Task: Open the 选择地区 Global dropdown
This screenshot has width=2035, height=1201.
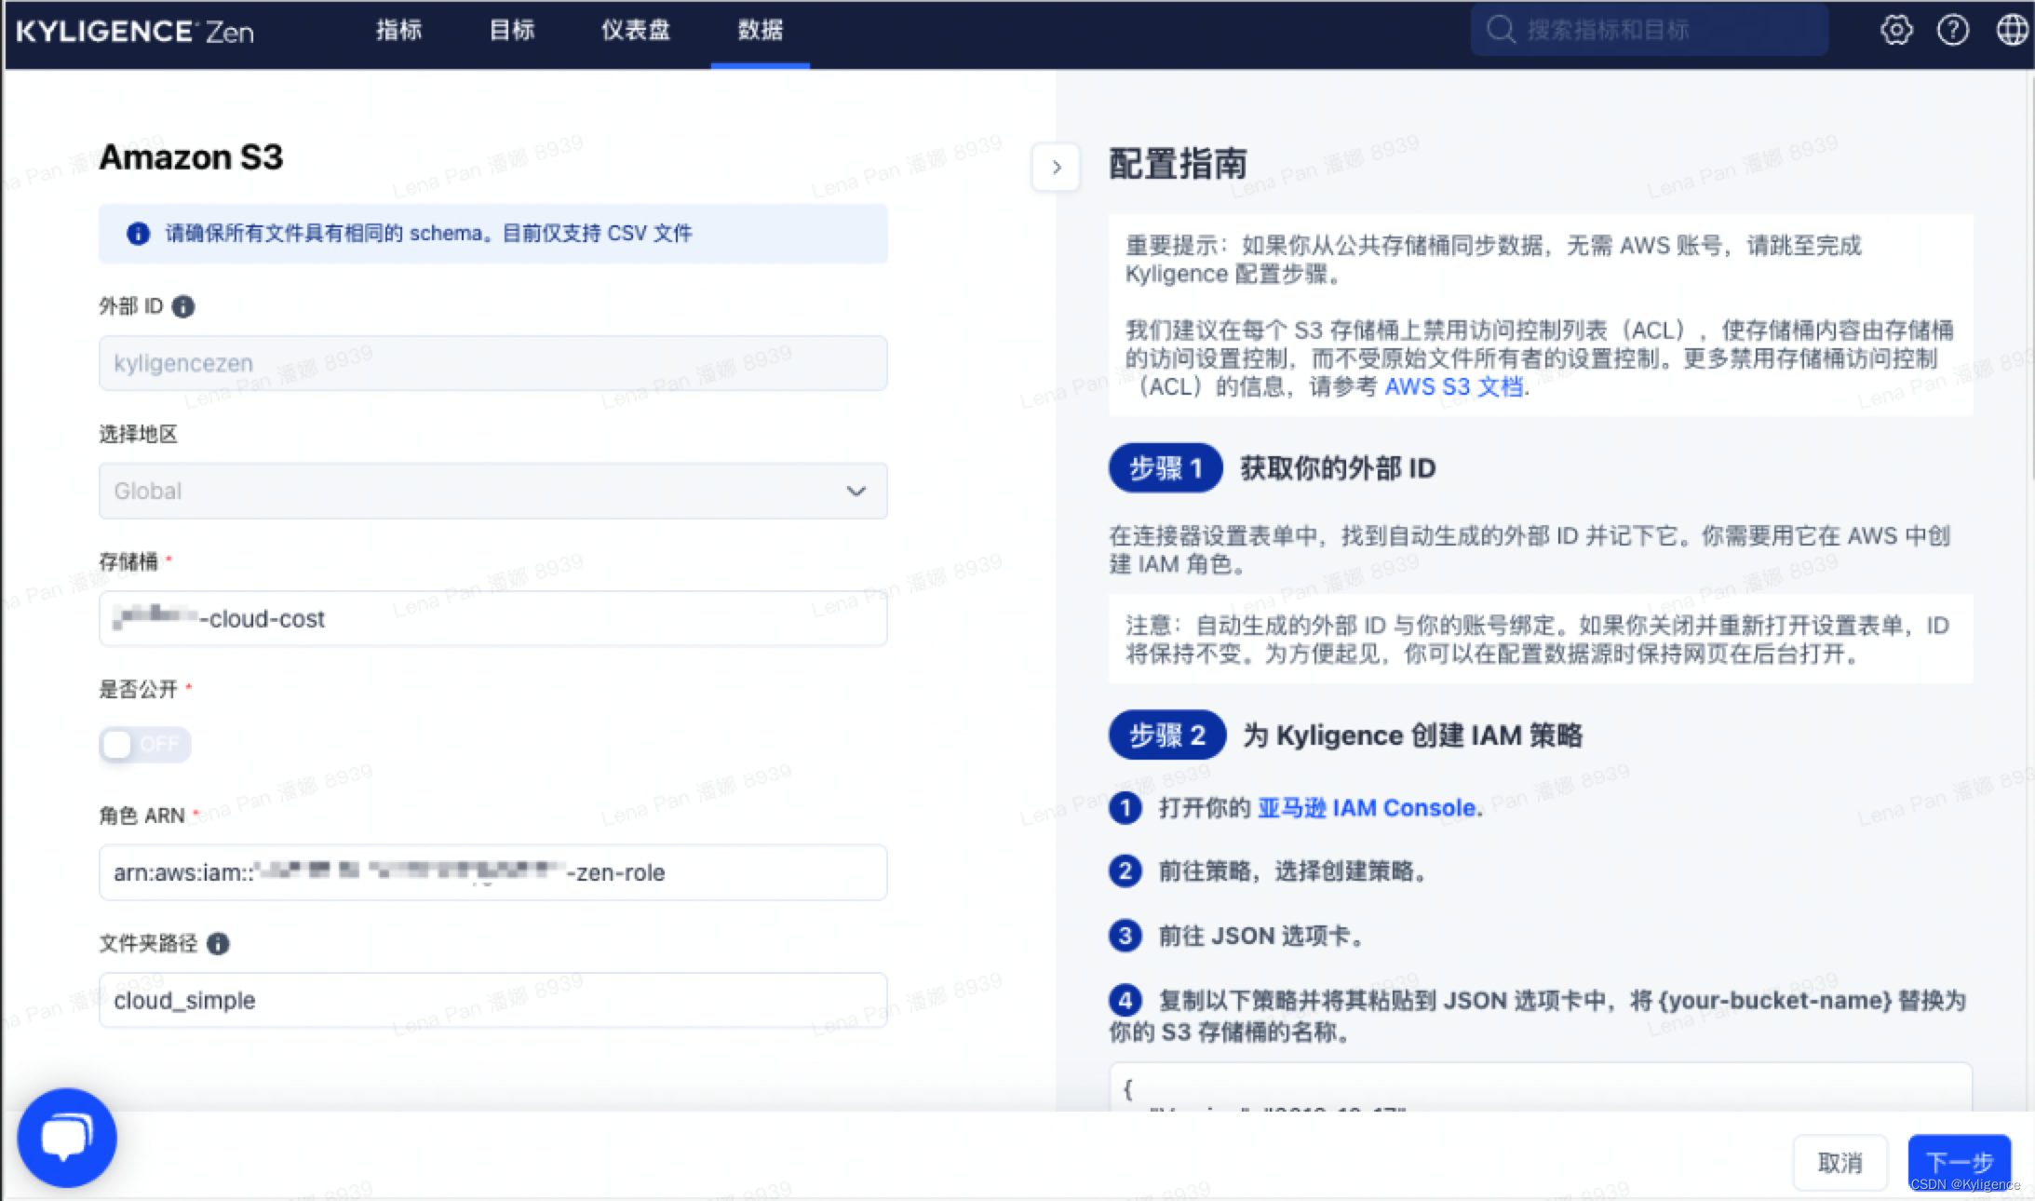Action: click(492, 491)
